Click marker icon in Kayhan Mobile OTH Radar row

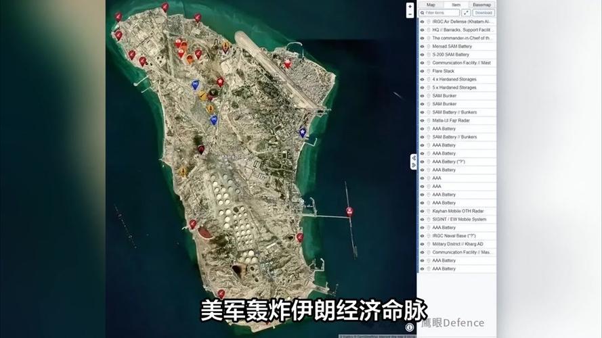(x=429, y=211)
